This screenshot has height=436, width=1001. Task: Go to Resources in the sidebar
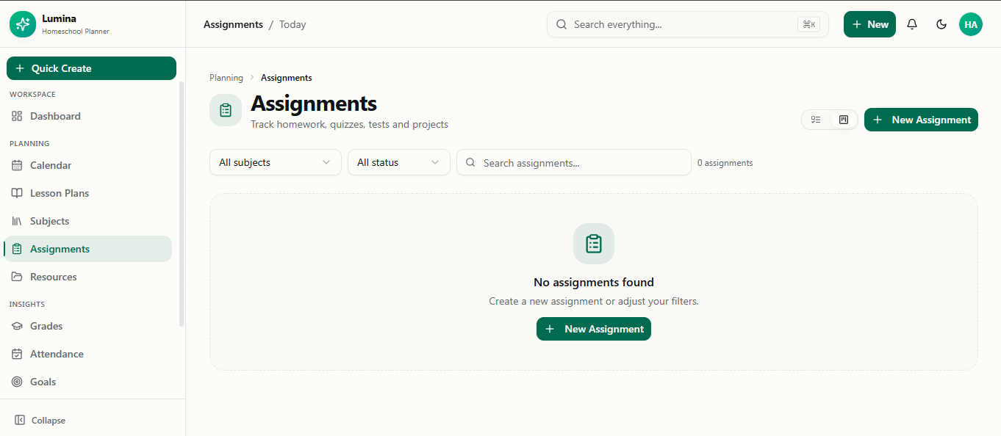tap(88, 277)
